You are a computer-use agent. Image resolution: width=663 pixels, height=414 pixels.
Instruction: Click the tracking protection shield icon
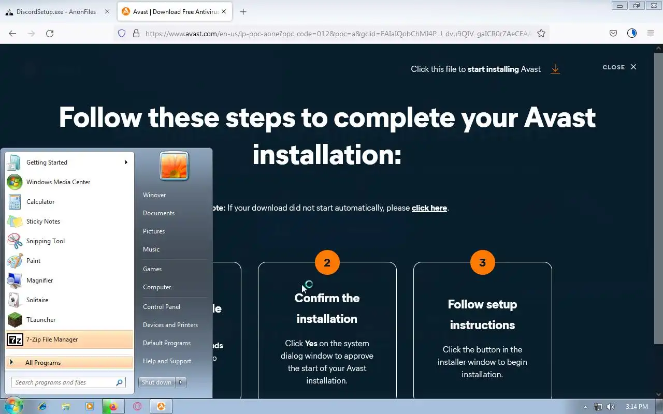122,33
